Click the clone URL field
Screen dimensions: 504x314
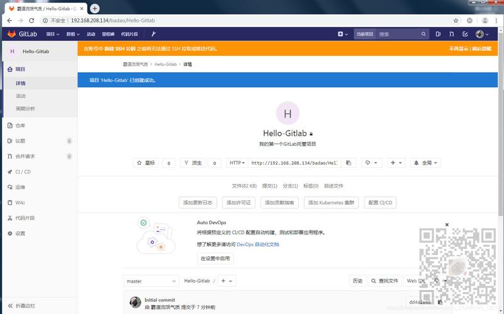pyautogui.click(x=294, y=163)
